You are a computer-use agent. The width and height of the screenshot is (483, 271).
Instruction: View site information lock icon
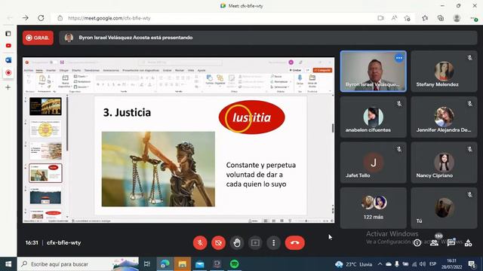click(60, 18)
